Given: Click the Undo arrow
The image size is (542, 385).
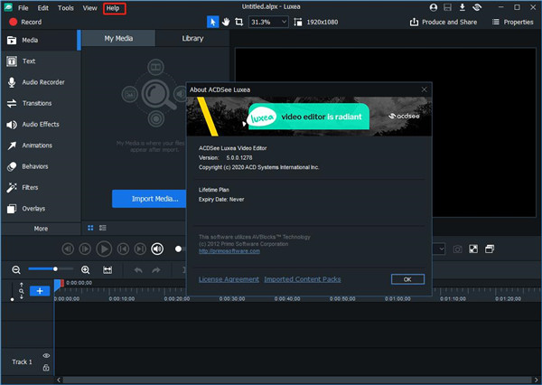Looking at the screenshot, I should tap(138, 270).
